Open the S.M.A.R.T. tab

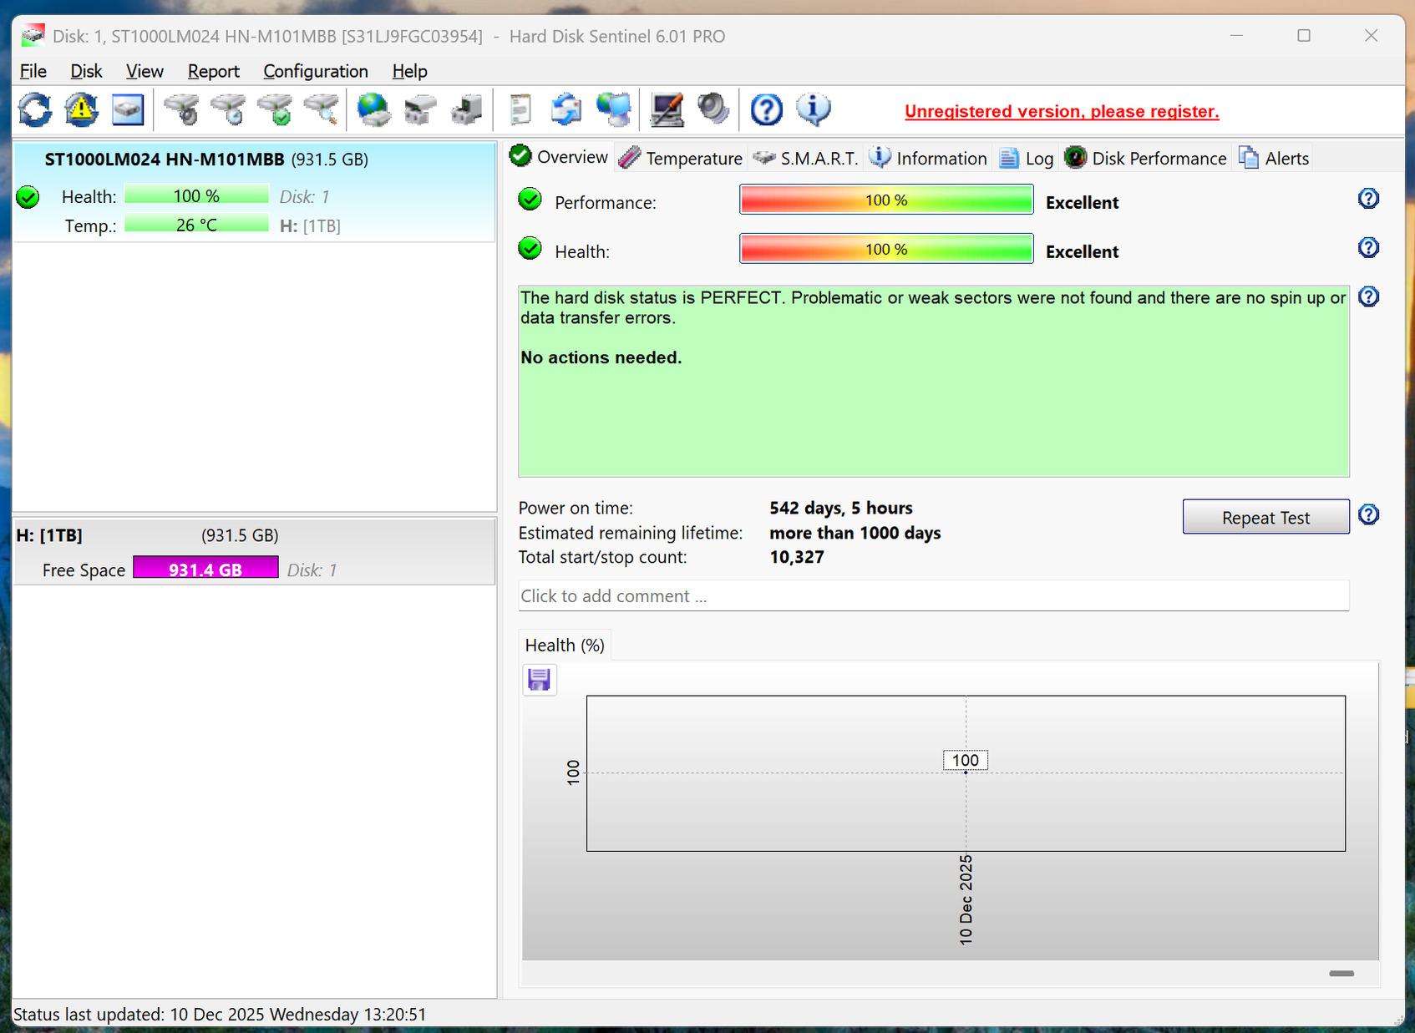click(805, 159)
